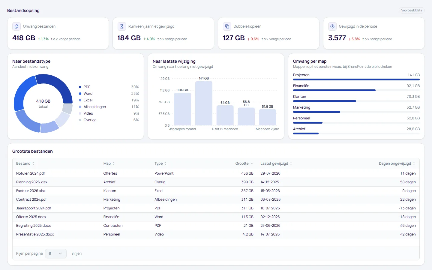Click the -13 dagen cell
Image resolution: width=432 pixels, height=270 pixels.
click(407, 208)
